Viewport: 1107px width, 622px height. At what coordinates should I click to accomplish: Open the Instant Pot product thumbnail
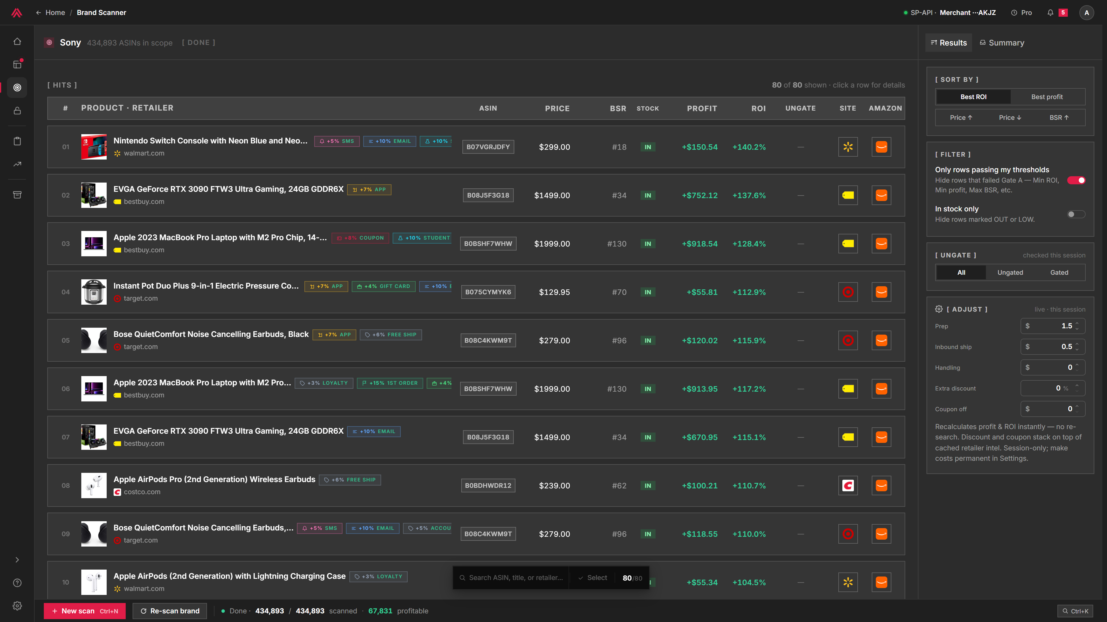point(94,292)
